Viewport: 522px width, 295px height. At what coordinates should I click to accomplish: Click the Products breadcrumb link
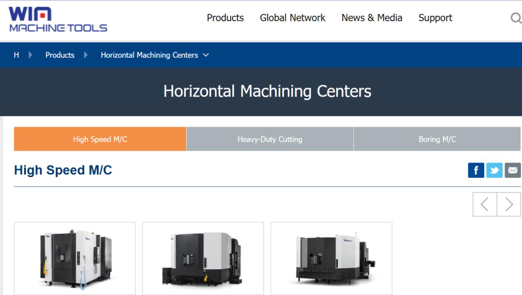pyautogui.click(x=60, y=55)
